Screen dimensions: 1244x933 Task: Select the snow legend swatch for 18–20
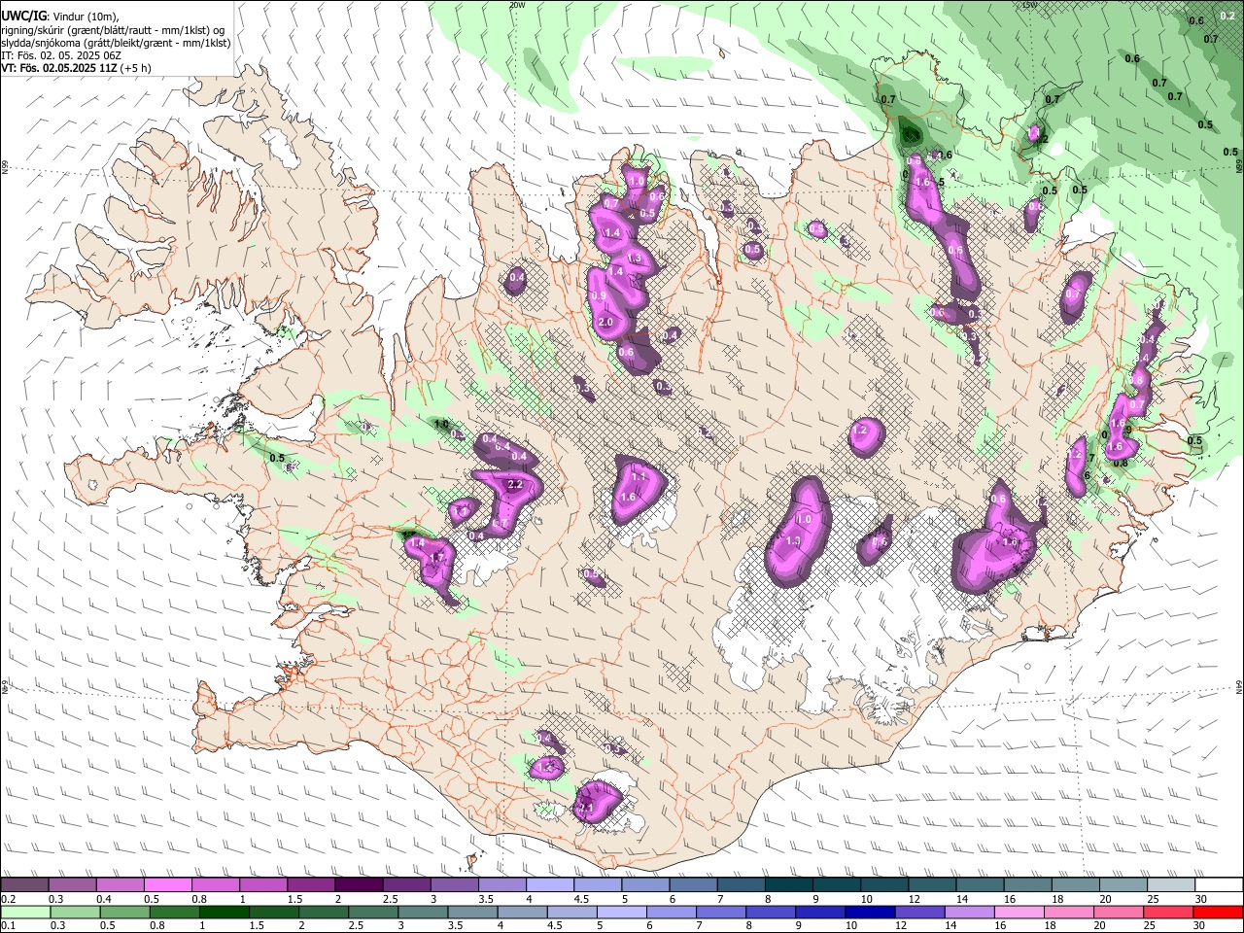pyautogui.click(x=1074, y=885)
